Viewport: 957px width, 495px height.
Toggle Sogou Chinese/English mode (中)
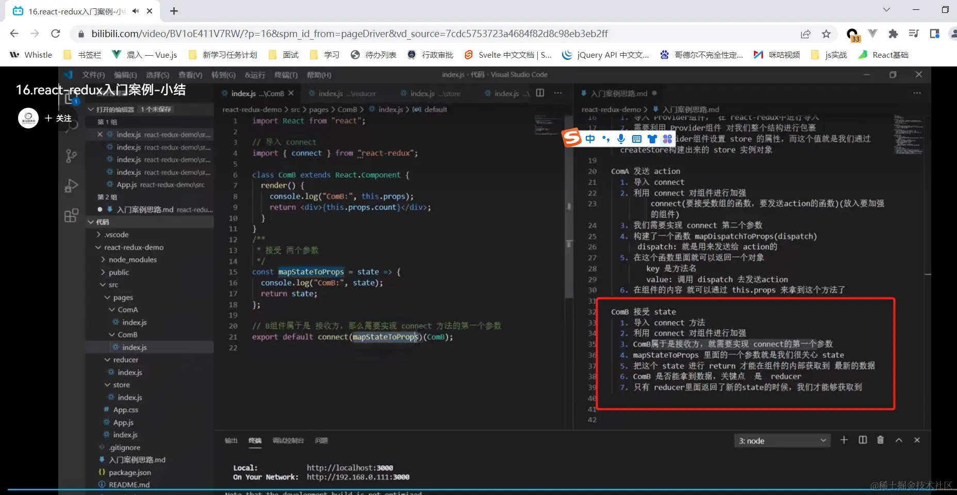(590, 139)
